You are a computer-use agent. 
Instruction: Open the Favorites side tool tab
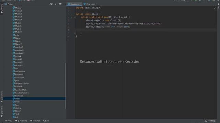2,111
